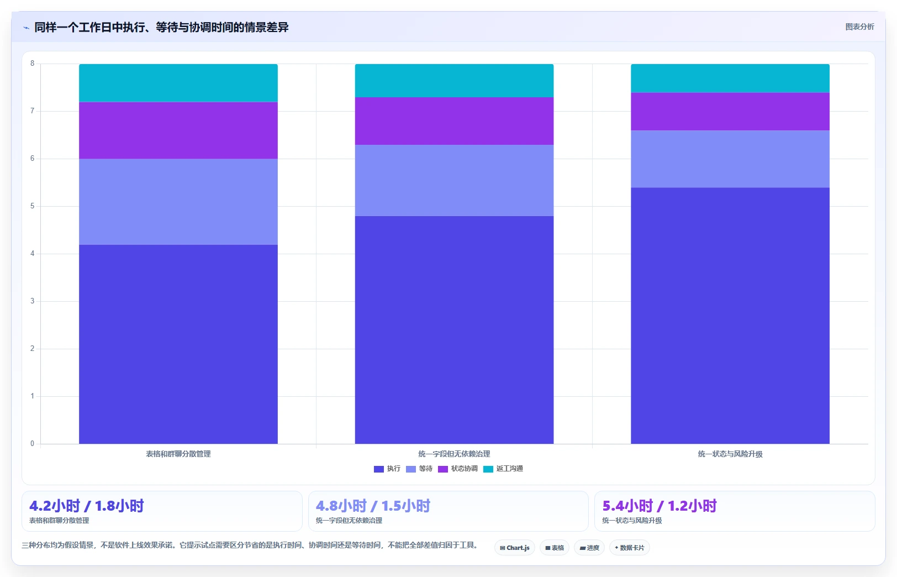Image resolution: width=897 pixels, height=577 pixels.
Task: Click the 等待 legend label text
Action: click(x=426, y=469)
